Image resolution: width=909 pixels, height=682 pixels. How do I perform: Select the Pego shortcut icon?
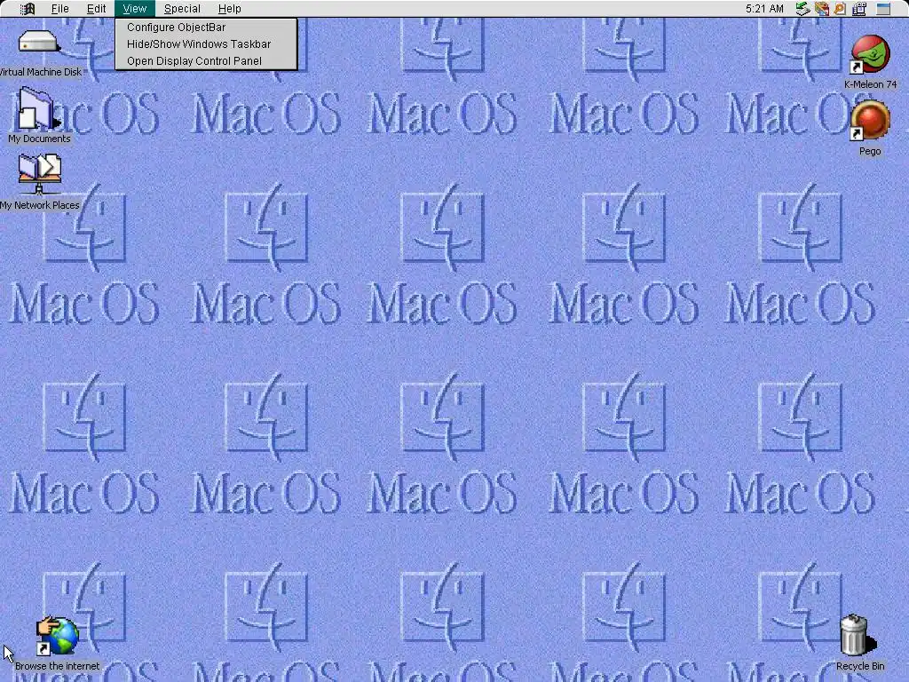[870, 121]
